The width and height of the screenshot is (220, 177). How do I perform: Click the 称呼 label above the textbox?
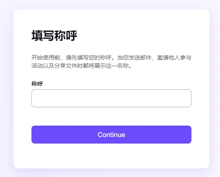coord(37,84)
